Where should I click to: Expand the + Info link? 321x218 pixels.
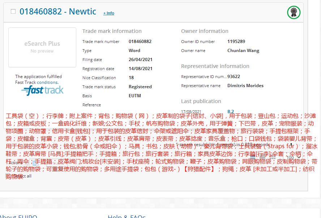pyautogui.click(x=108, y=13)
